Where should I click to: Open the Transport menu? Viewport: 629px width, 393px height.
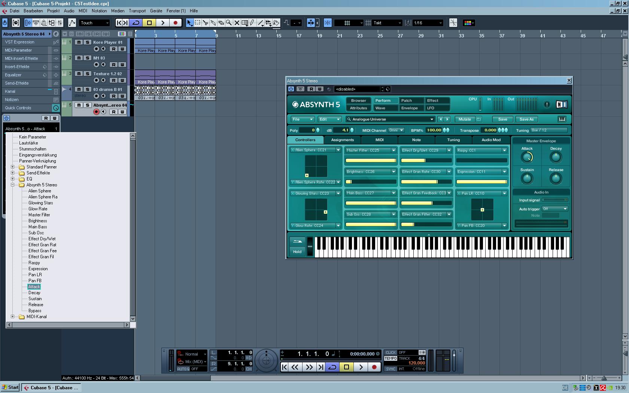pos(137,11)
